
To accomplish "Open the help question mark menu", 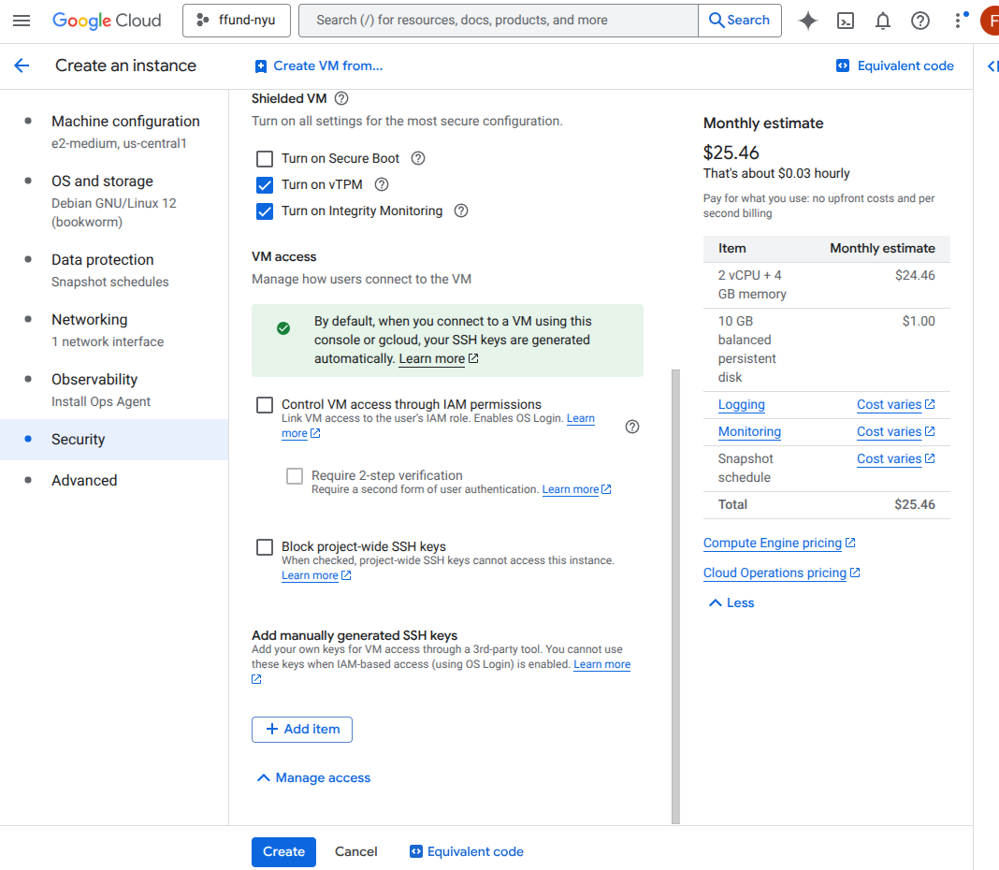I will pos(920,21).
